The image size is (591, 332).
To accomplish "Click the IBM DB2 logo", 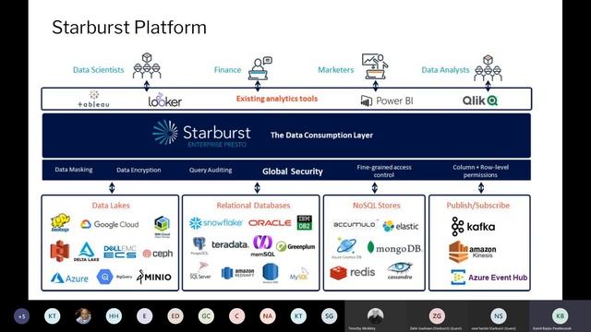I will coord(304,222).
